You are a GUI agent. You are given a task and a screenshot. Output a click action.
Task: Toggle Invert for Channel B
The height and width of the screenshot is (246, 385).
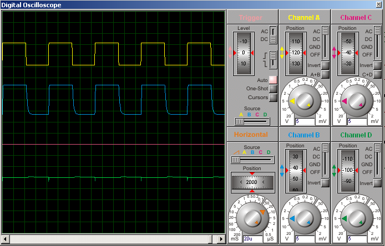[326, 183]
